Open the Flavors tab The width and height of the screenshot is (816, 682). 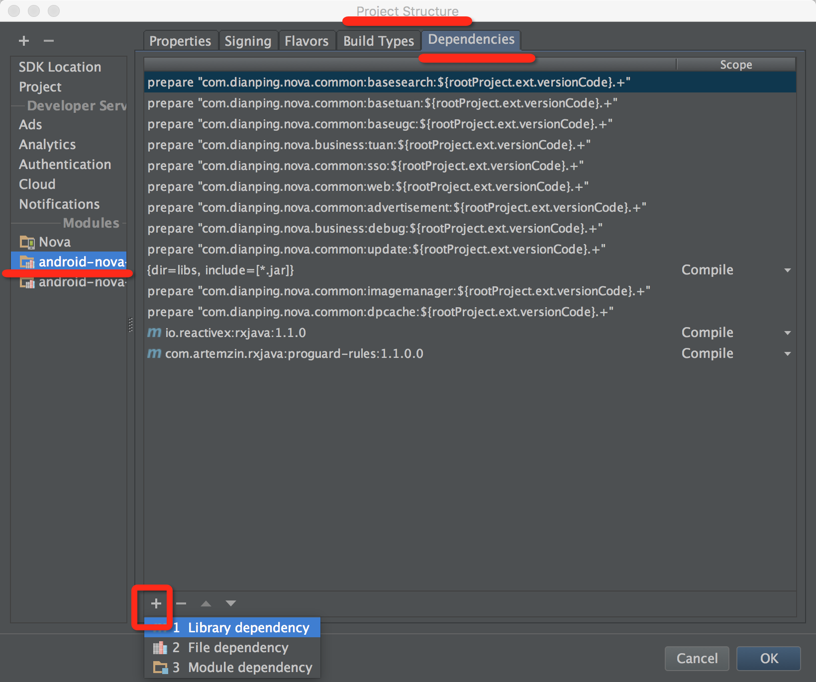coord(306,41)
